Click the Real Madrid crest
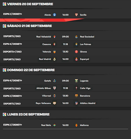The width and height of the screenshot is (131, 139). pyautogui.click(x=55, y=59)
